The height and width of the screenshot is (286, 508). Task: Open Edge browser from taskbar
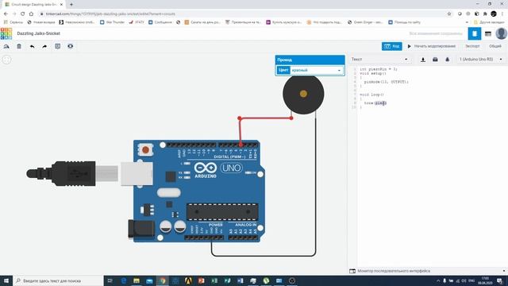coord(124,280)
